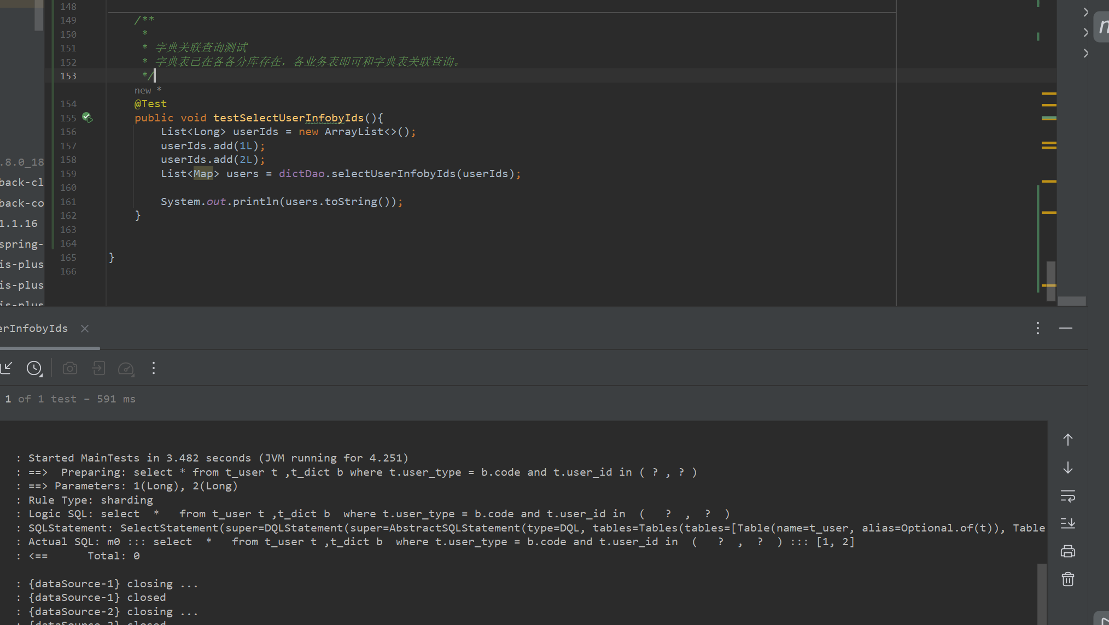Screen dimensions: 1109x625
Task: Click 'Rule Type: sharding' console line
Action: [91, 500]
